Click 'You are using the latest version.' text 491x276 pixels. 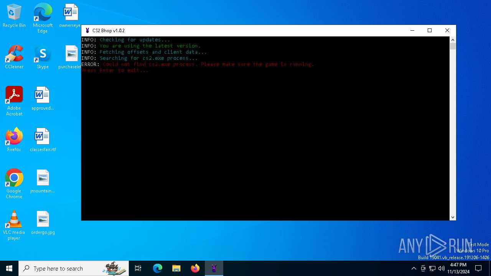(x=150, y=46)
